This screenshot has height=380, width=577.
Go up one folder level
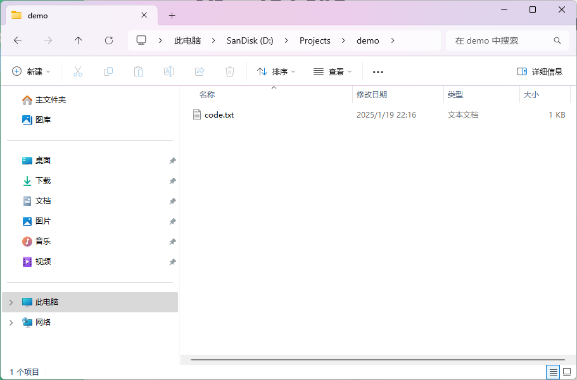click(78, 40)
